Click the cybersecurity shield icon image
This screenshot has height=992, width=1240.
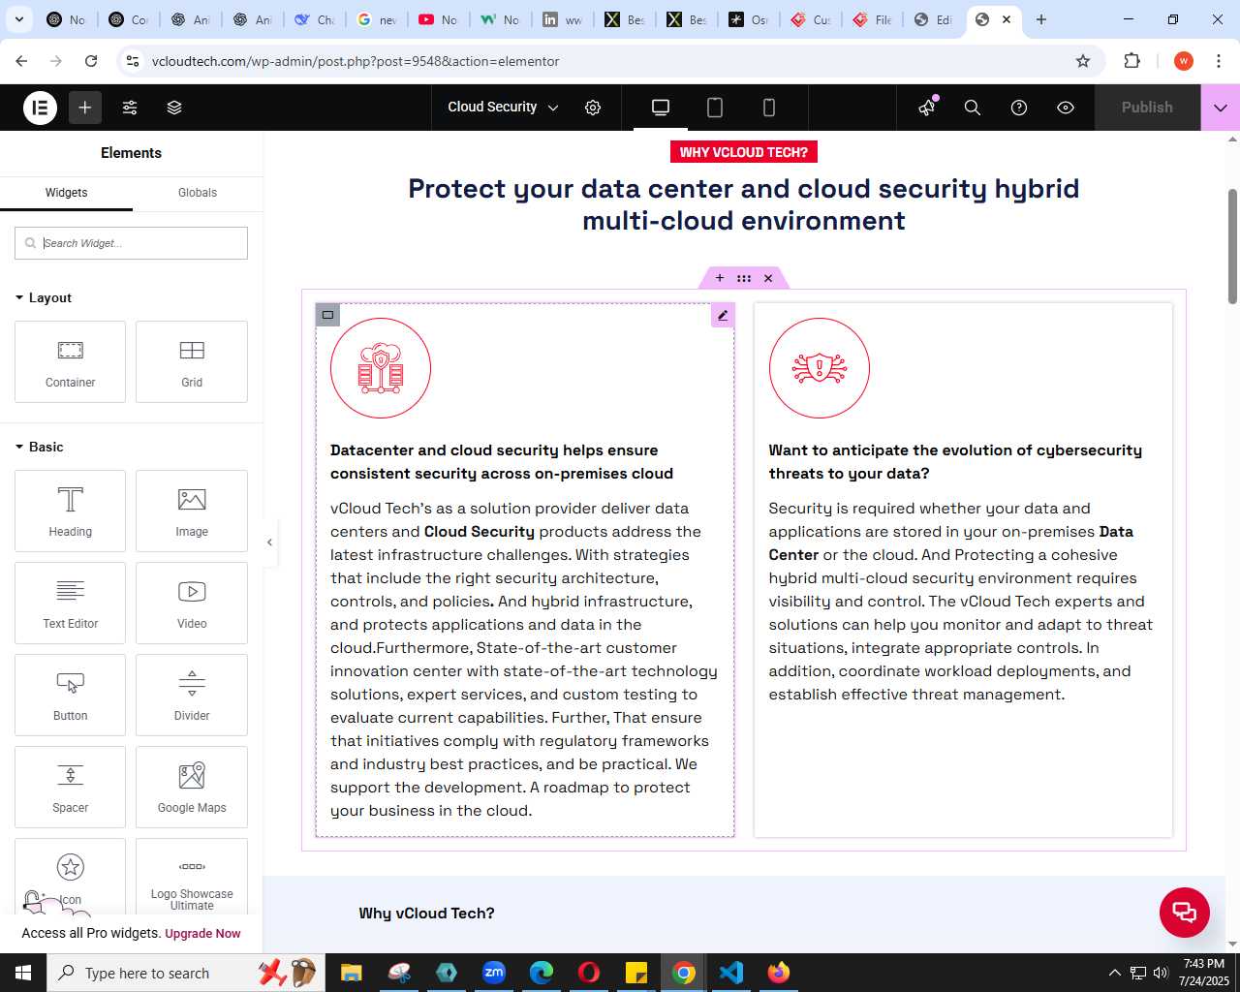pos(820,368)
